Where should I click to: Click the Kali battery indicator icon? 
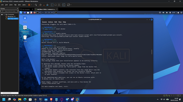(x=170, y=12)
